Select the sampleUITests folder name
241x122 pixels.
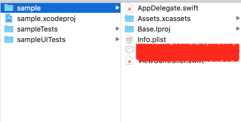pyautogui.click(x=41, y=39)
